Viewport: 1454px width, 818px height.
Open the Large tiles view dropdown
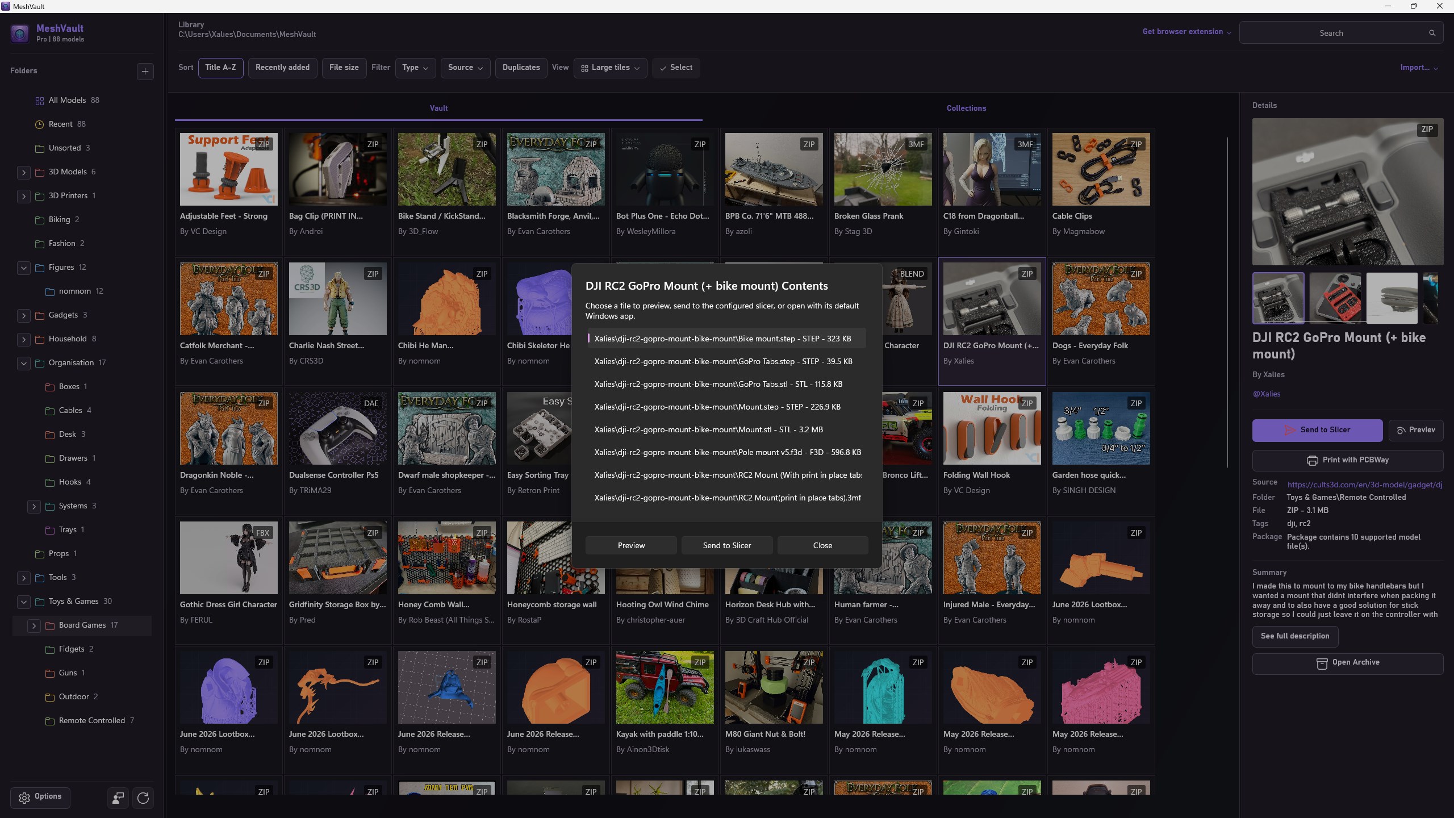tap(610, 68)
